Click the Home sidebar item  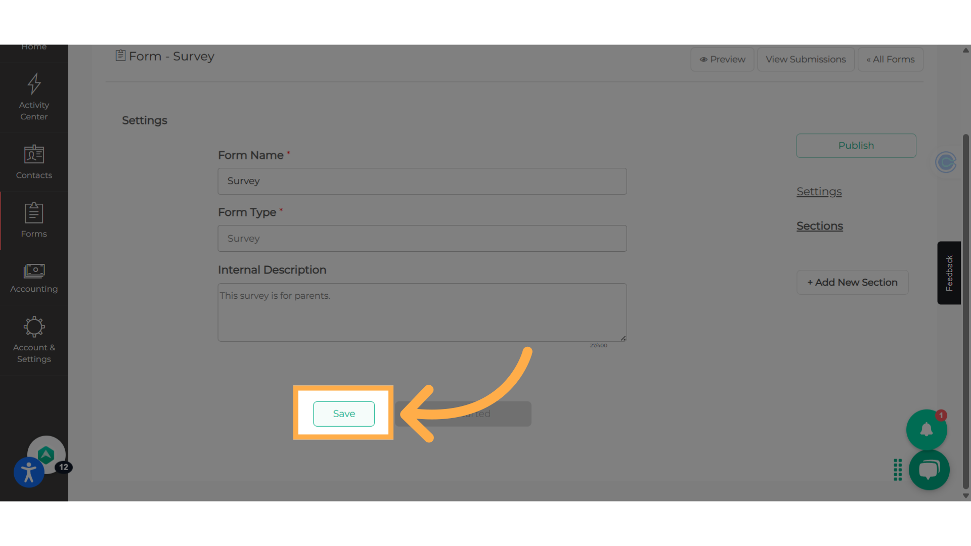point(34,48)
